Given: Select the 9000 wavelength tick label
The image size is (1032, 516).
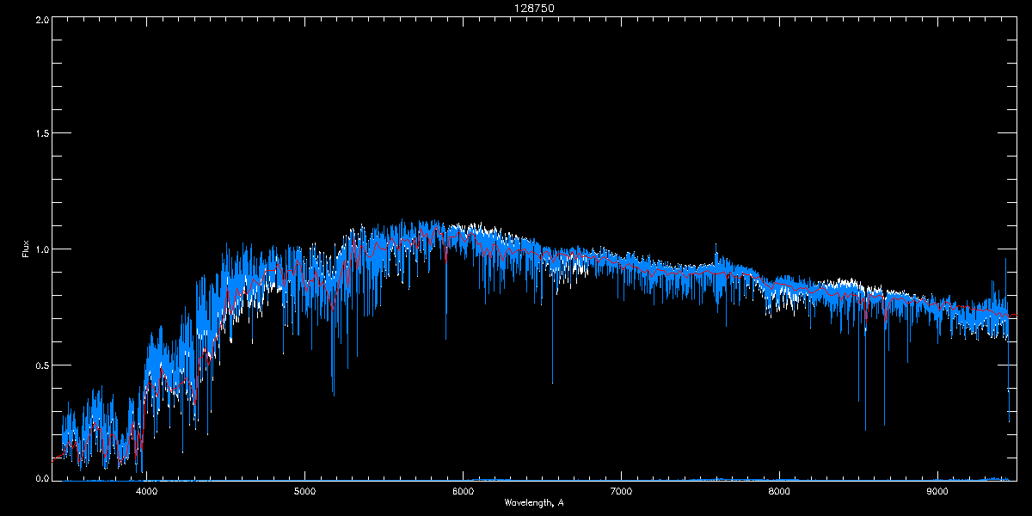Looking at the screenshot, I should tap(937, 492).
